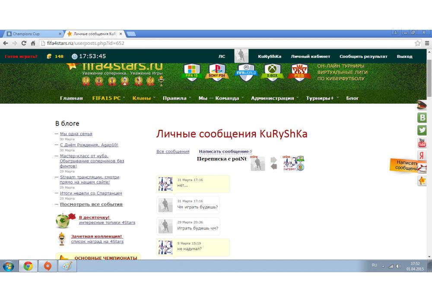Open Личный кабинет in top bar
This screenshot has width=432, height=302.
[311, 57]
